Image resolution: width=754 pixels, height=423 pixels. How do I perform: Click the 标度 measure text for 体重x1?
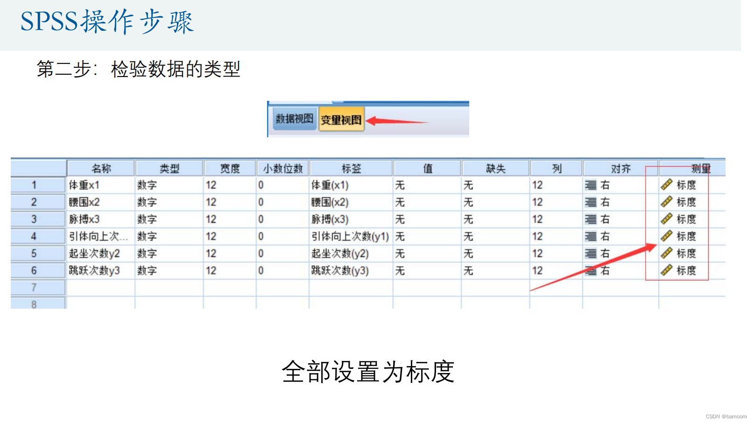(686, 185)
